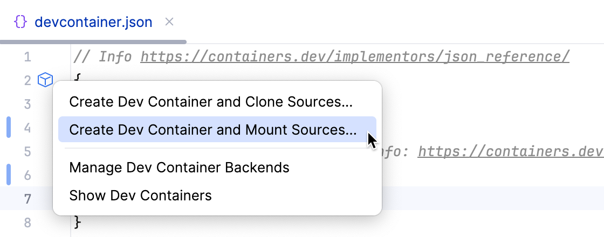
Task: Click the blue change marker beside line 4
Action: click(9, 128)
